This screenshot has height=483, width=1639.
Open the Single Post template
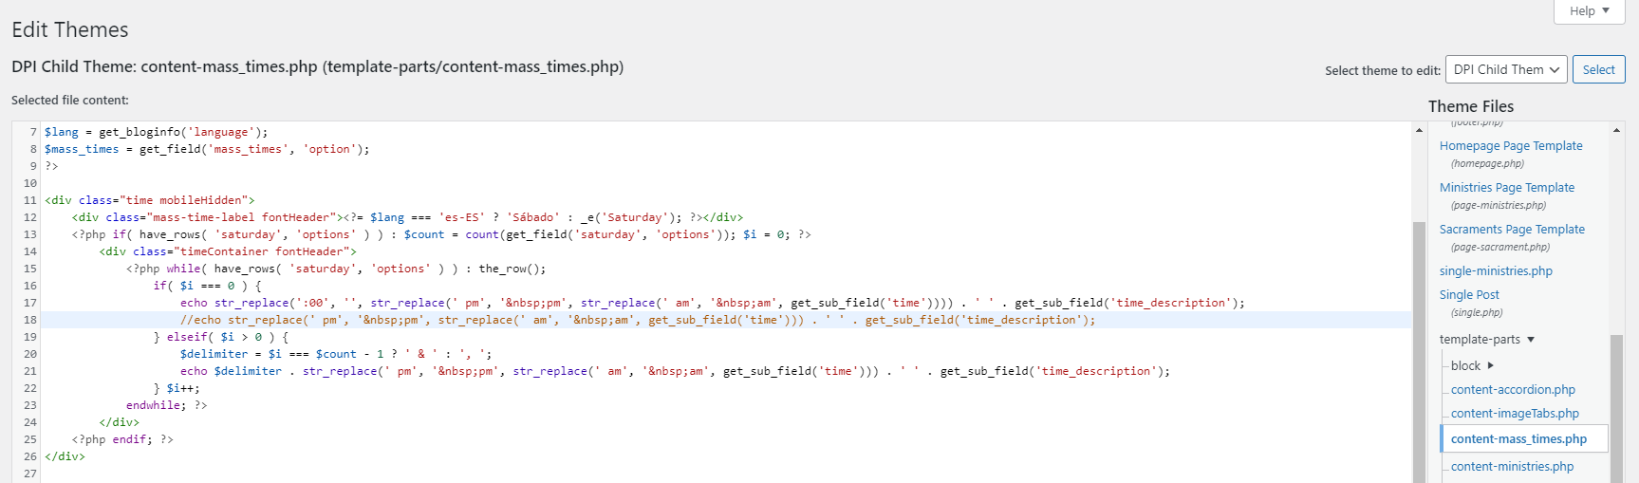(1469, 295)
